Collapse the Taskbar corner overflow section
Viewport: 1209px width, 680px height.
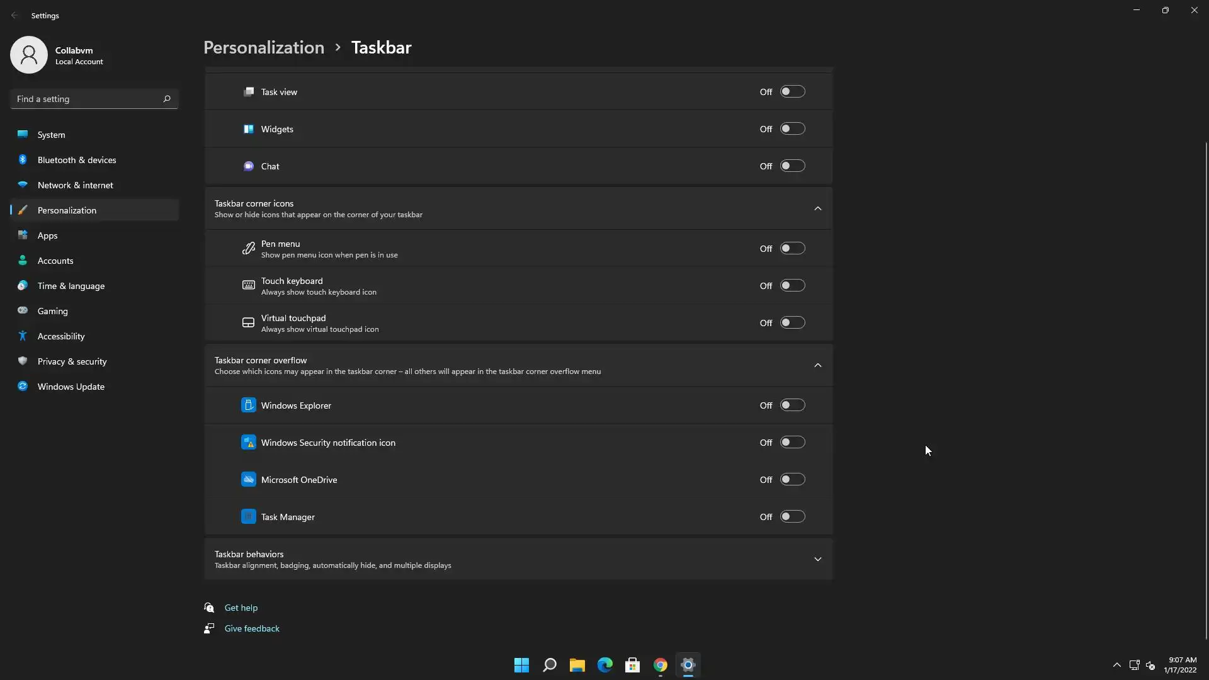pos(817,365)
